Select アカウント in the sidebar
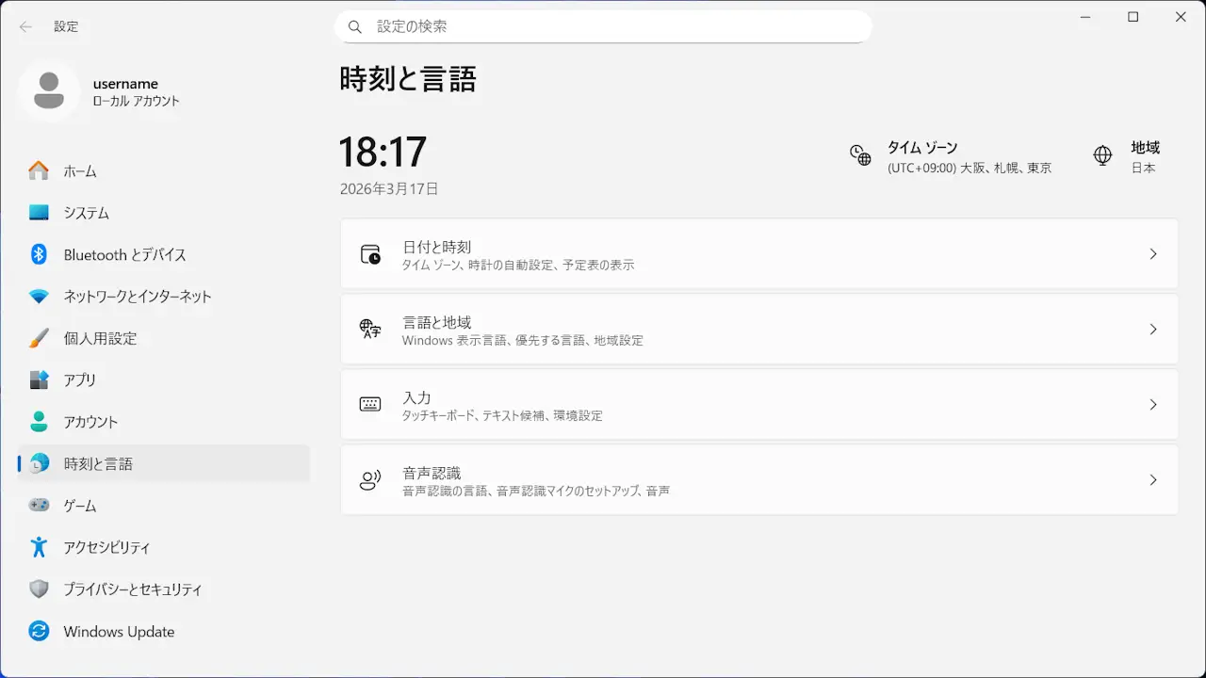 point(90,422)
